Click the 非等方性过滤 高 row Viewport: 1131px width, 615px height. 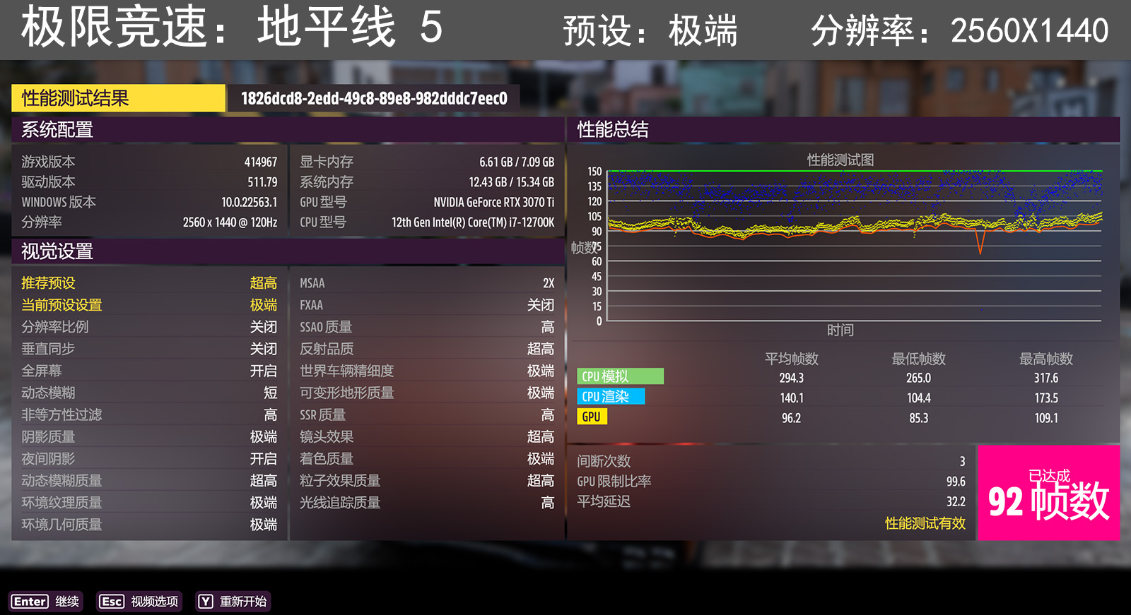149,414
